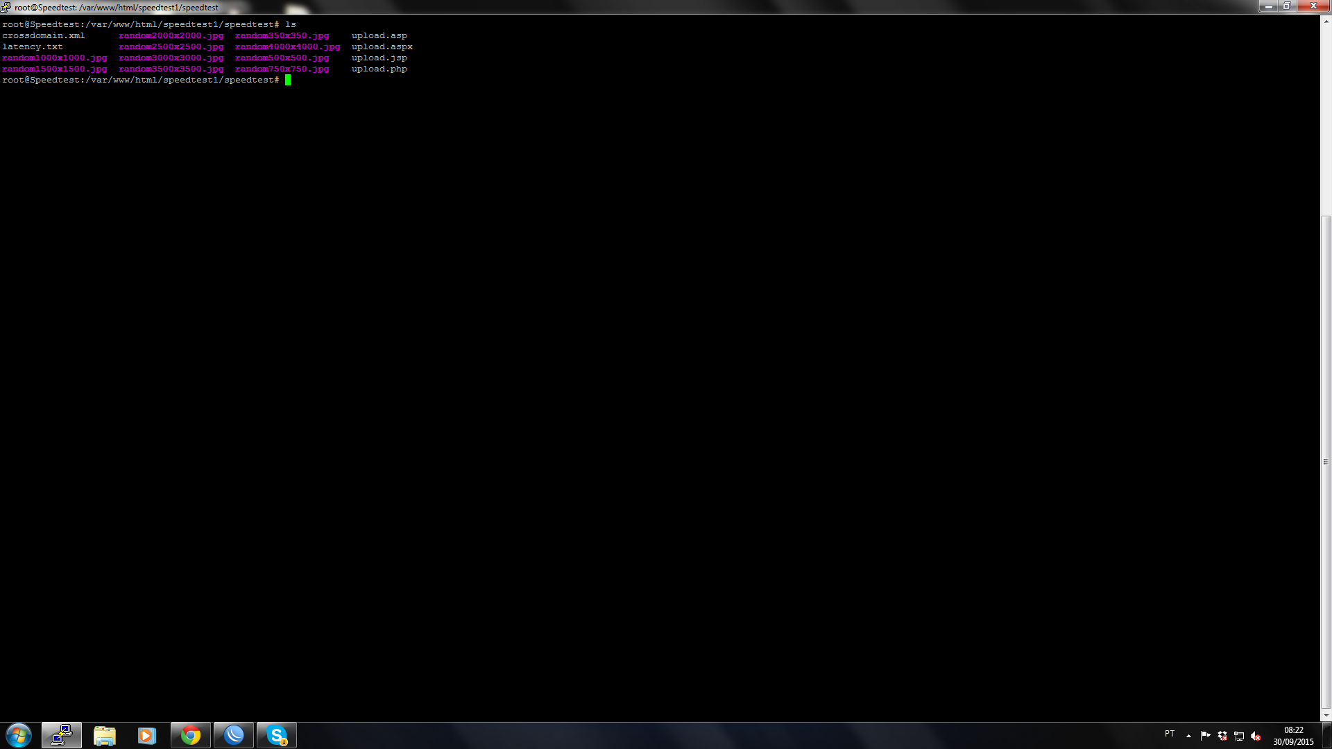Click the terminal scrollbar thumb
1332x749 pixels.
click(1326, 461)
